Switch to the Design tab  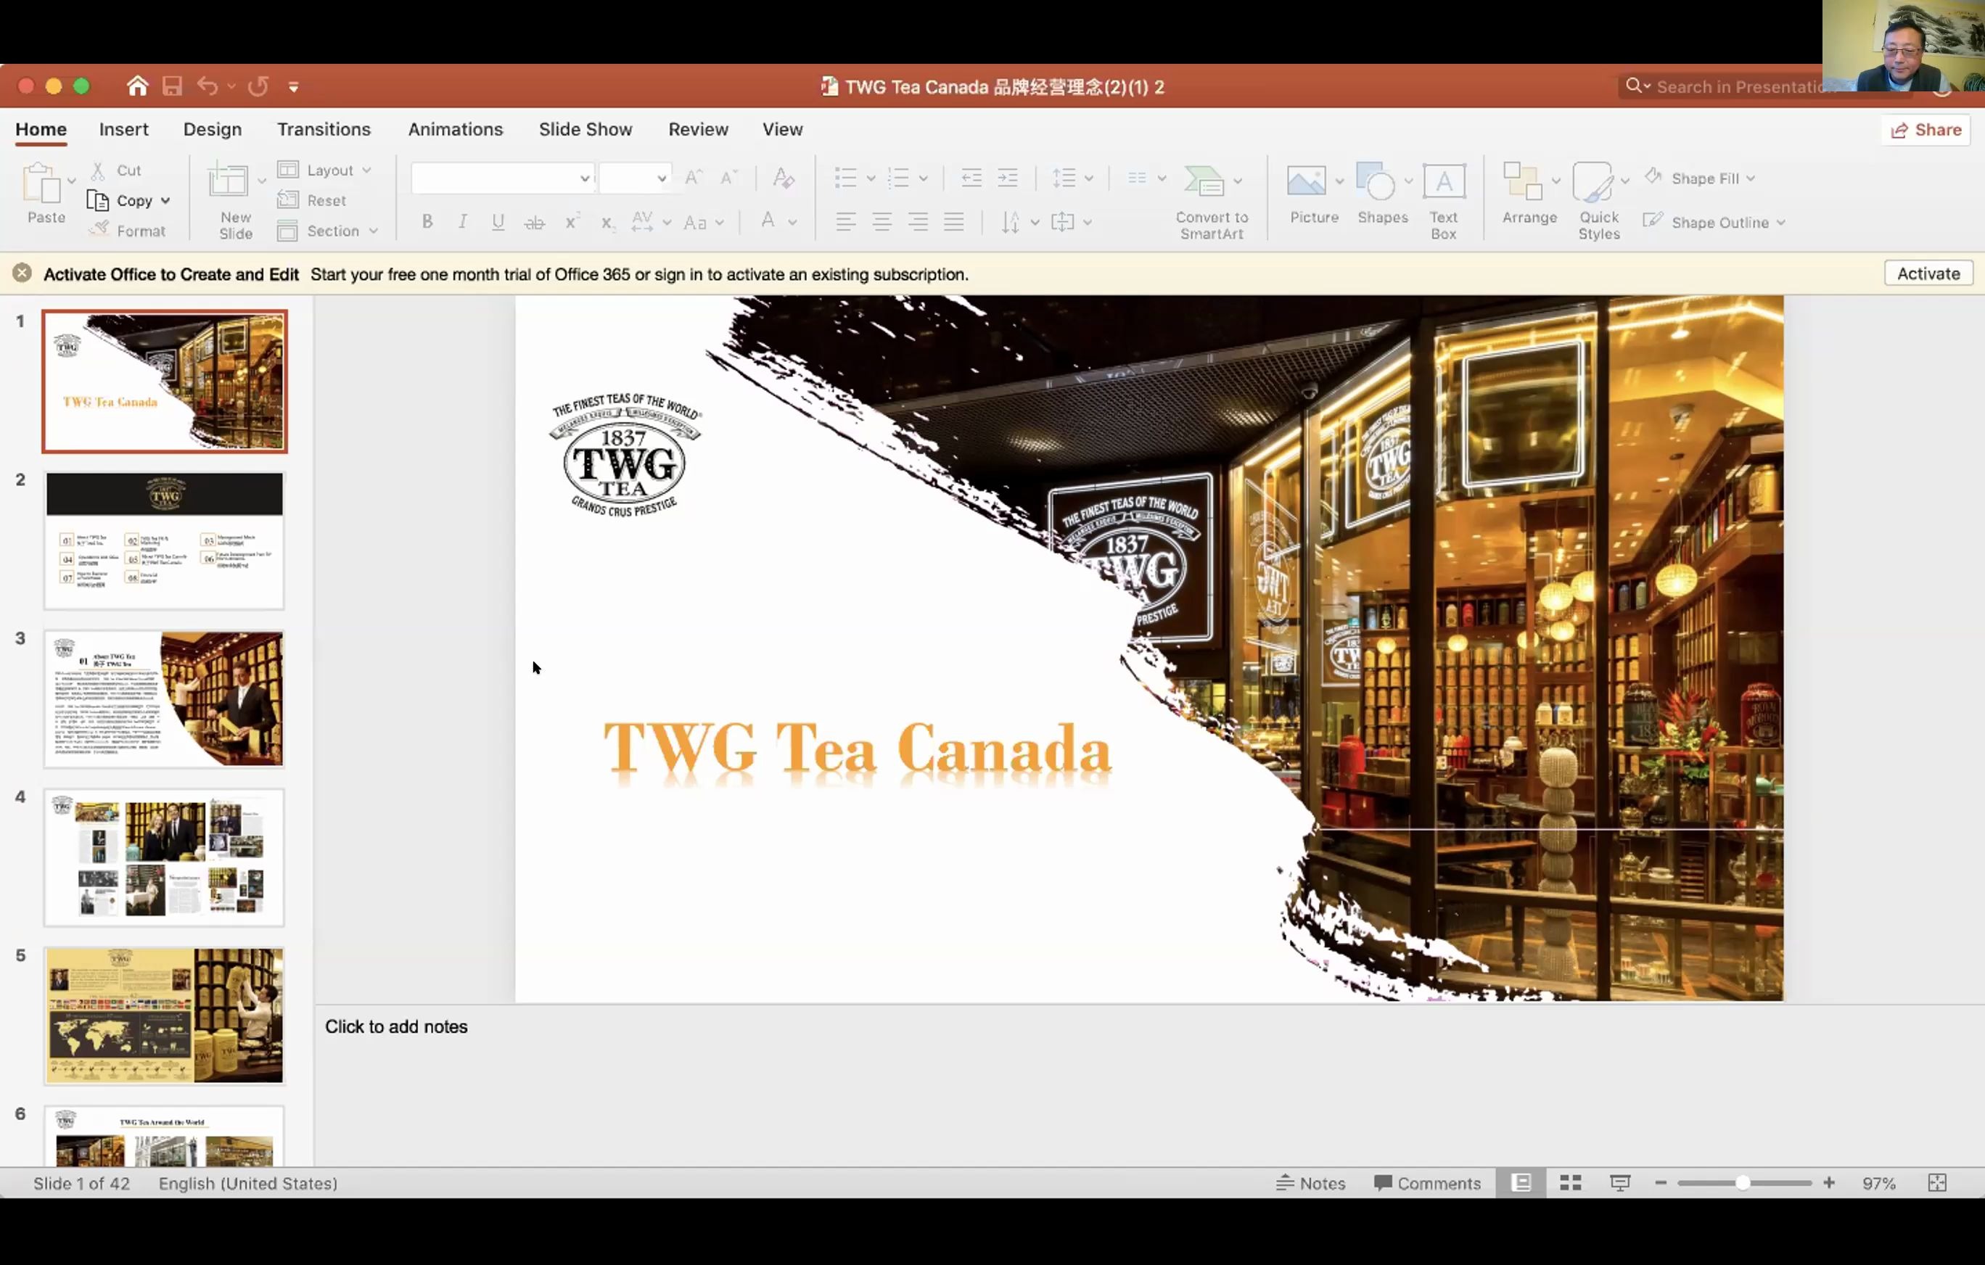pos(213,129)
